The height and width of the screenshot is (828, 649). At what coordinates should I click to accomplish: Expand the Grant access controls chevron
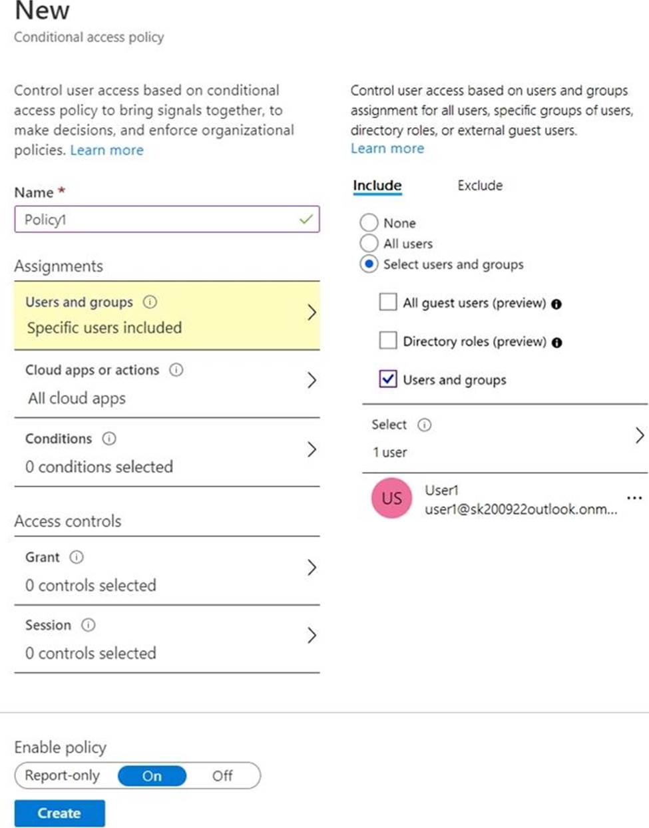(x=312, y=568)
